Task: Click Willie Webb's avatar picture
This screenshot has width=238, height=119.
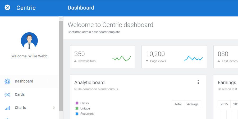Action: (29, 41)
